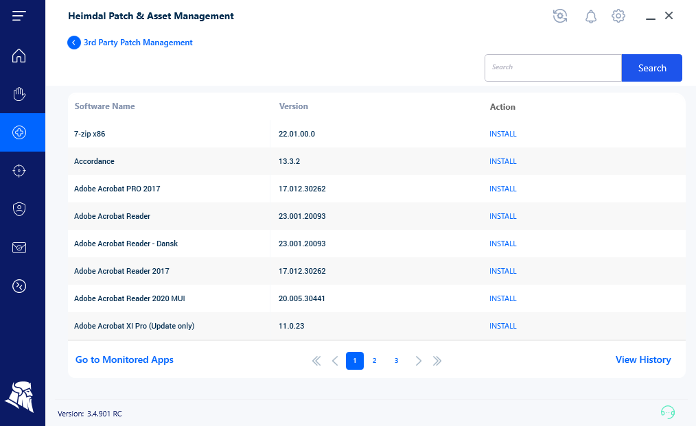Image resolution: width=696 pixels, height=426 pixels.
Task: Click the Heimdal viking logo
Action: [x=19, y=397]
